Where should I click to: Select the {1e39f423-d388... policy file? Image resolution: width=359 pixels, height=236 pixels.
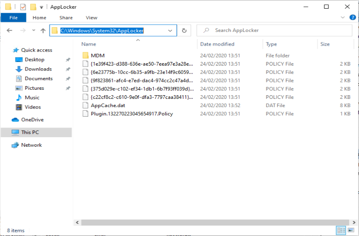coord(142,64)
